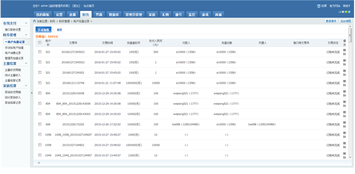This screenshot has width=355, height=174.
Task: Click the home icon beside 当前位置 breadcrumb
Action: pos(34,21)
